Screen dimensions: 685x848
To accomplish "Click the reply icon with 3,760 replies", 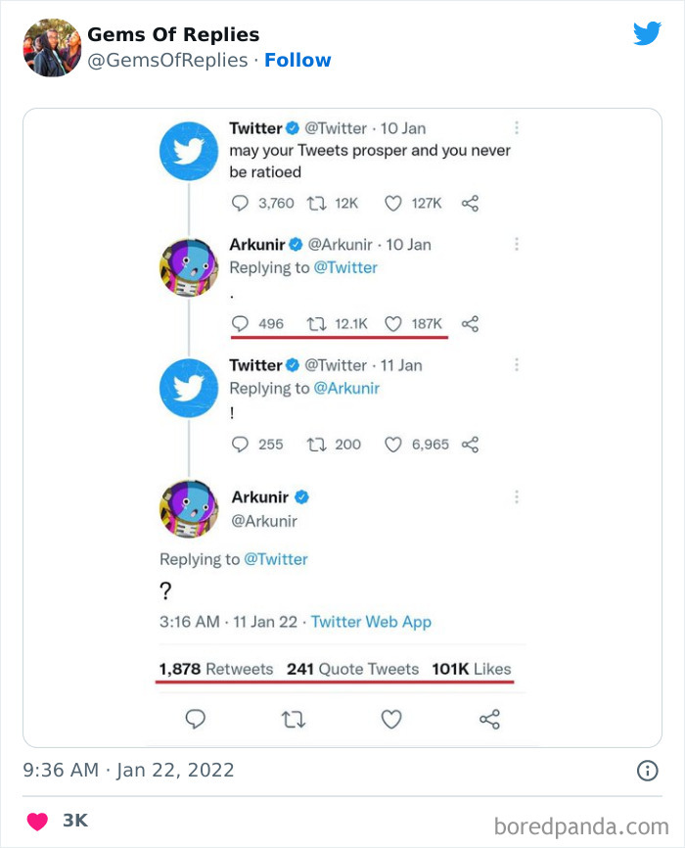I will point(241,203).
